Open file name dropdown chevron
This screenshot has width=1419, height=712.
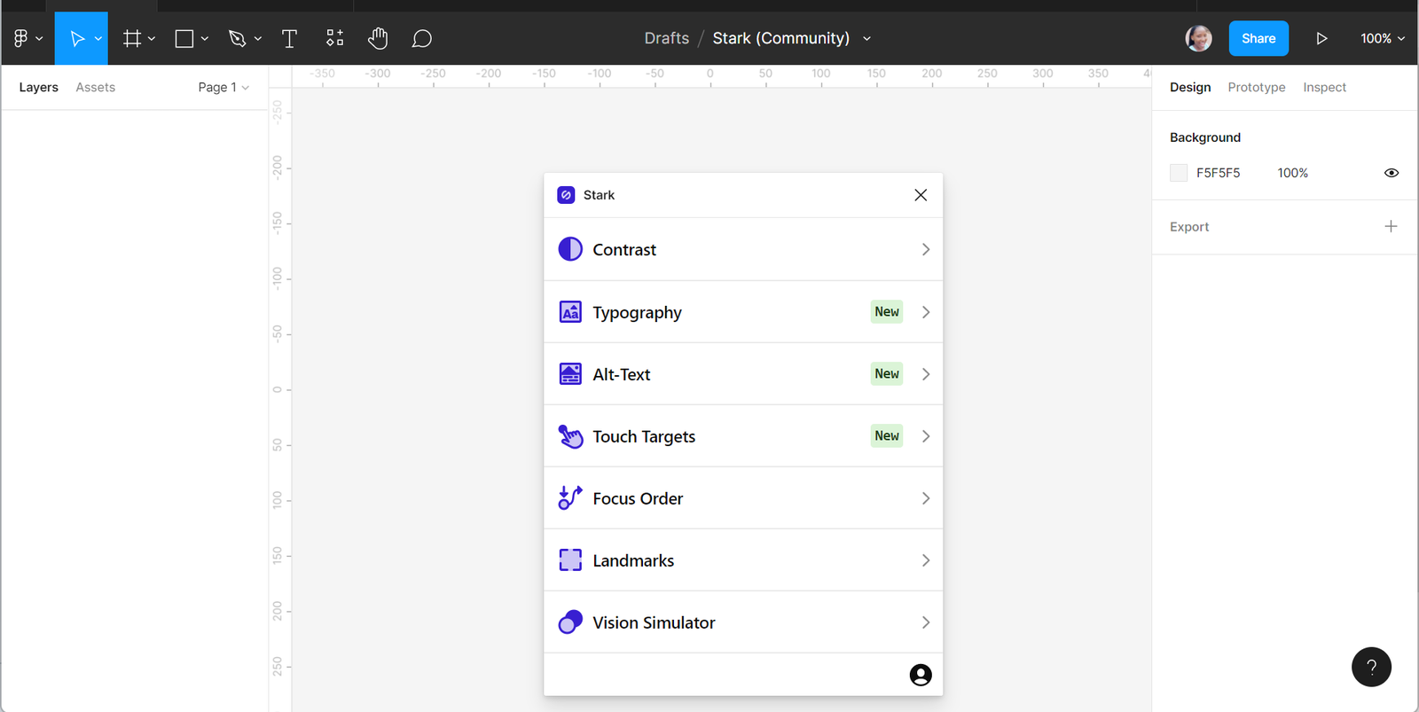(x=867, y=39)
